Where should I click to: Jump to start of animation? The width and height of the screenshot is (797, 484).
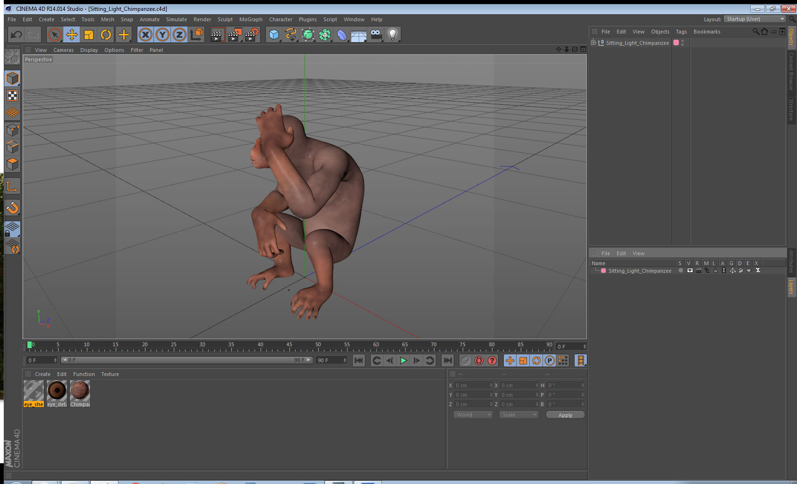coord(359,360)
